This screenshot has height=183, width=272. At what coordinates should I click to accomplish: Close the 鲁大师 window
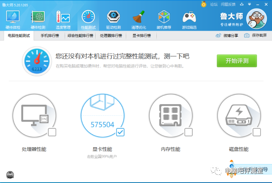(266, 4)
